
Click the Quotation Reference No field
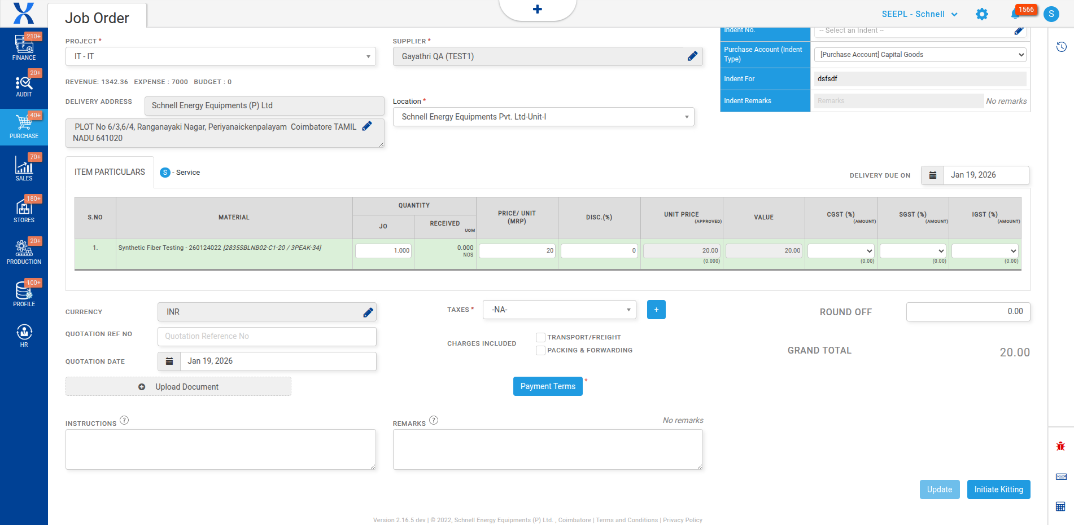tap(267, 337)
